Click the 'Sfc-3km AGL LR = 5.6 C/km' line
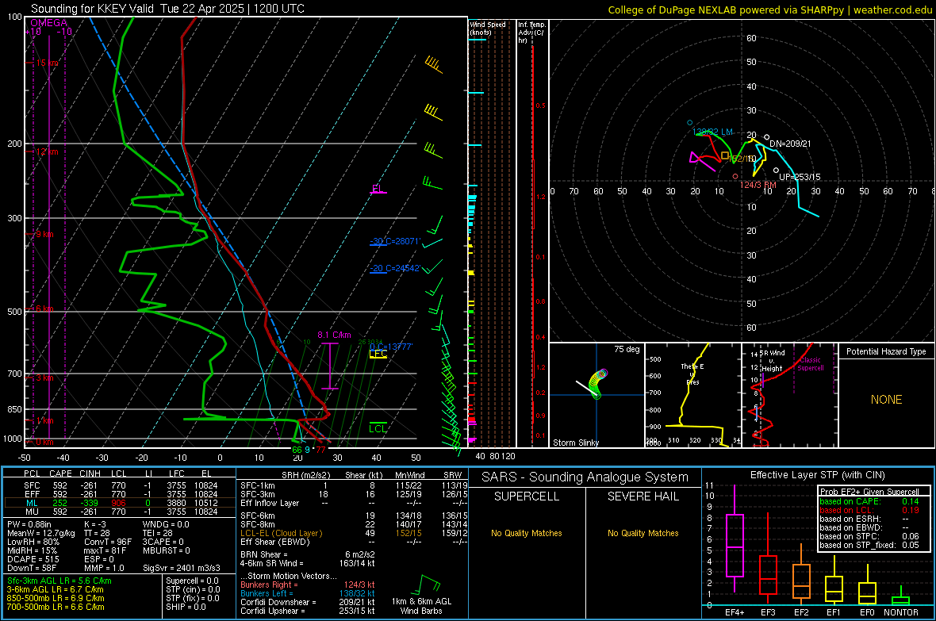 [59, 581]
